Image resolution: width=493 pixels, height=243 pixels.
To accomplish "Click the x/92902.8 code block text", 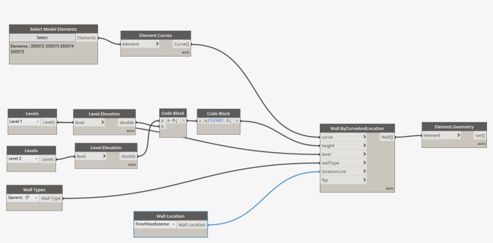I will click(218, 121).
